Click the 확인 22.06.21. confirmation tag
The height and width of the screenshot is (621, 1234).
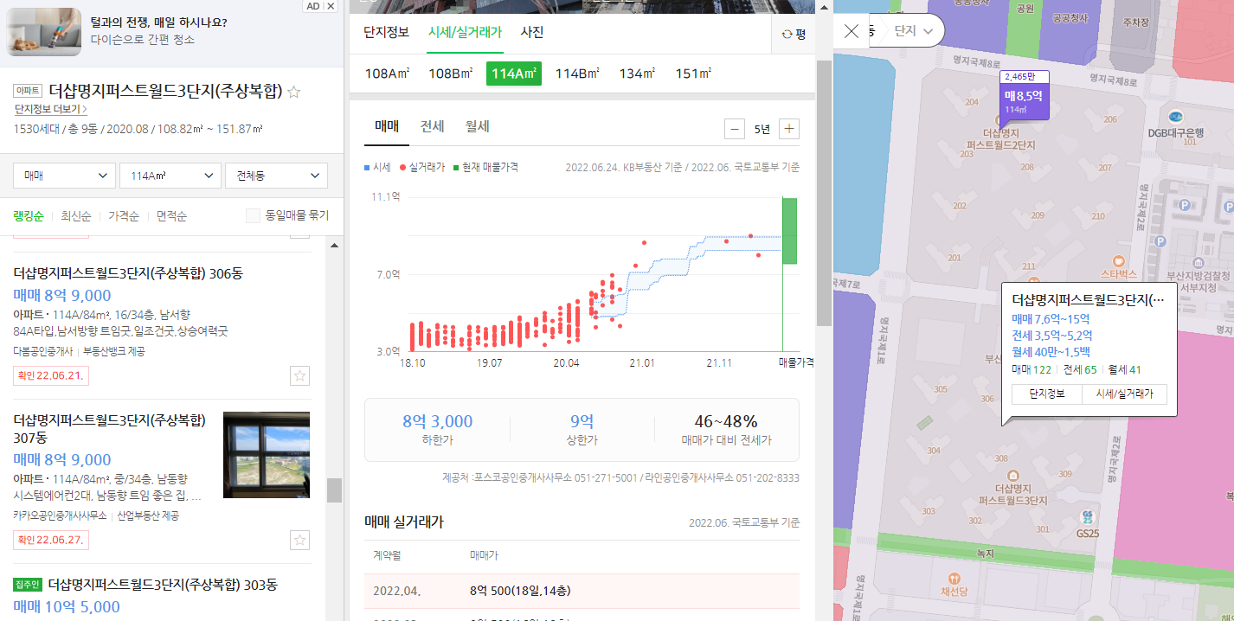pyautogui.click(x=50, y=375)
